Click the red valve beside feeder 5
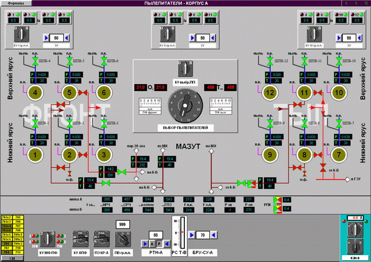 (83, 93)
